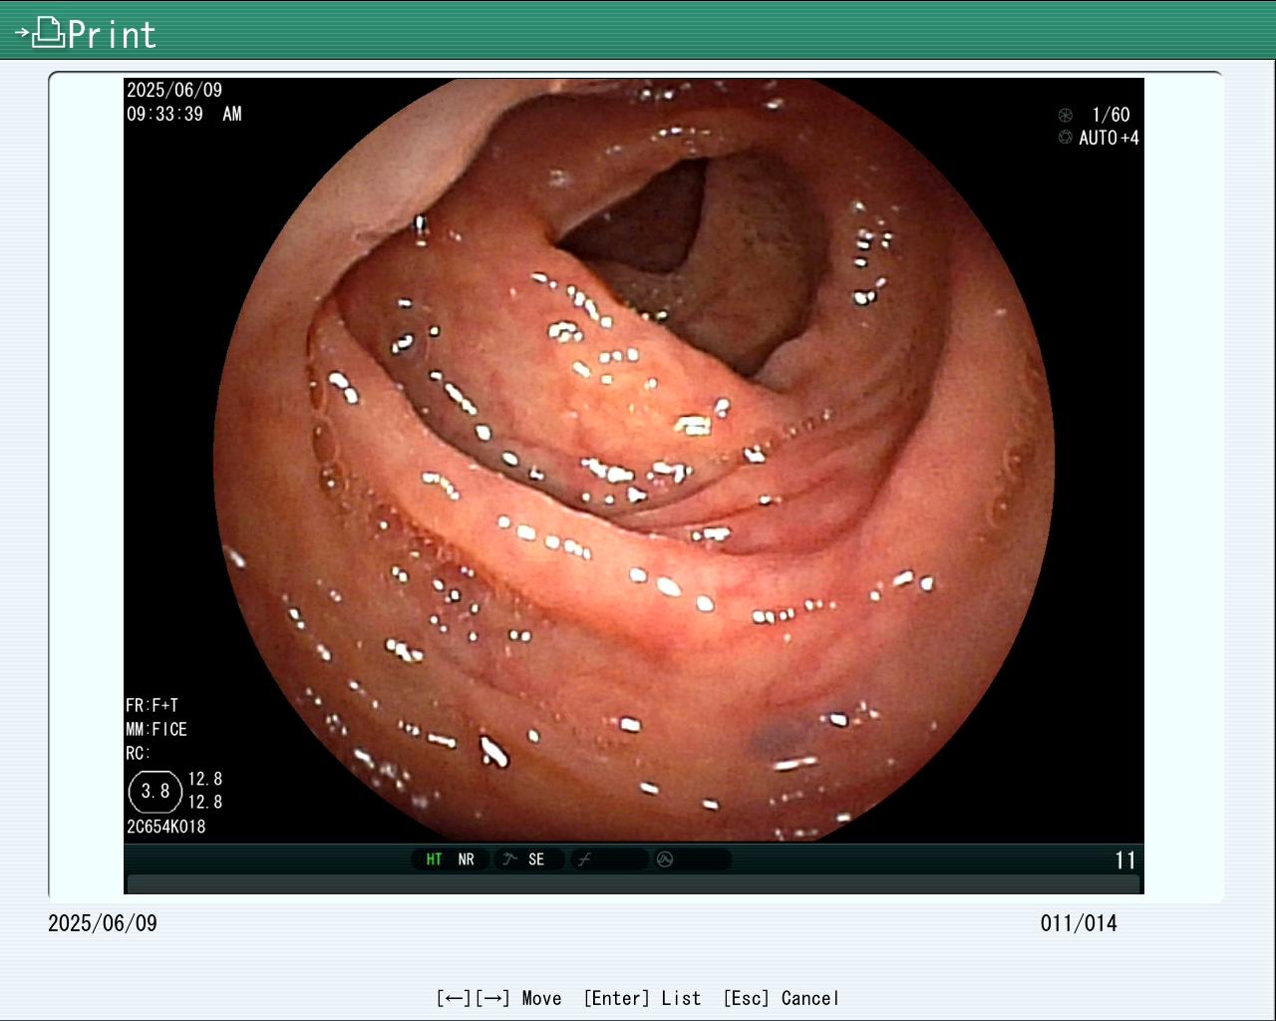Click the FR:F+T label

coord(152,705)
